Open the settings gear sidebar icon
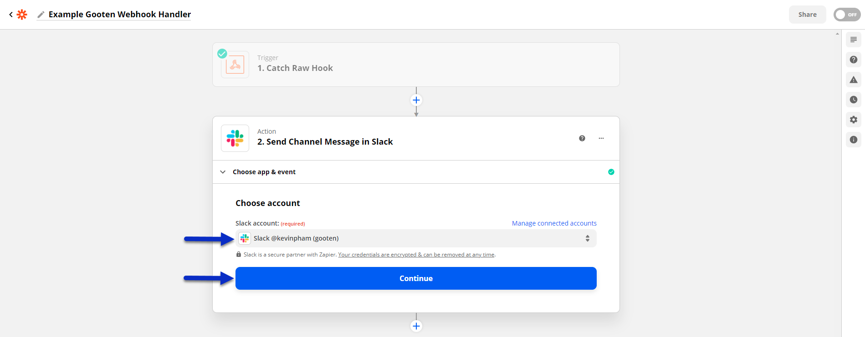The width and height of the screenshot is (865, 337). (x=854, y=120)
